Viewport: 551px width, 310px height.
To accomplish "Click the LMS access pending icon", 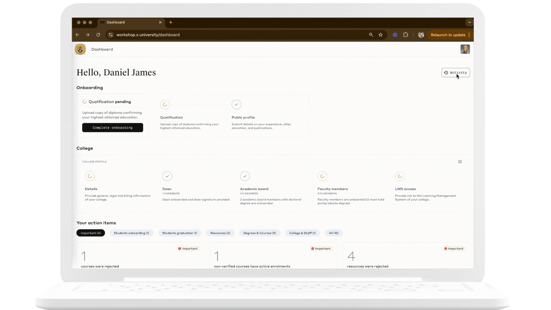I will pyautogui.click(x=400, y=176).
